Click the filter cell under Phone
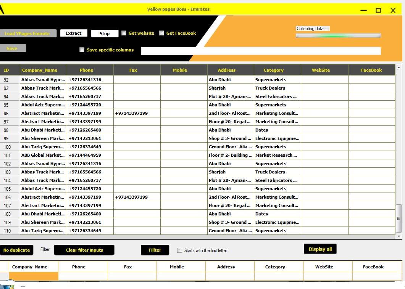Screen dimensions: 405x289 [83, 276]
